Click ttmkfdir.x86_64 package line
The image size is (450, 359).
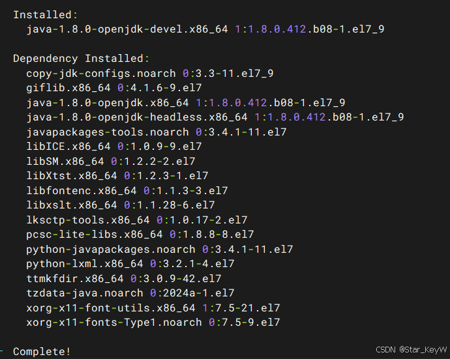coord(124,279)
